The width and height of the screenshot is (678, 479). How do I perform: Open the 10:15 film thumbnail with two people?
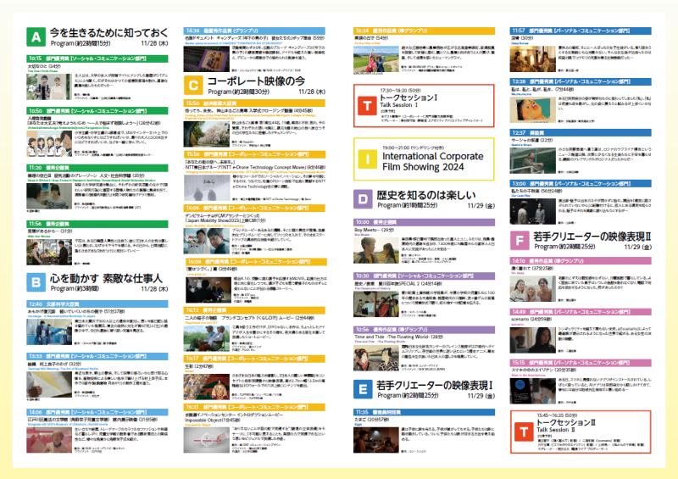tap(48, 86)
